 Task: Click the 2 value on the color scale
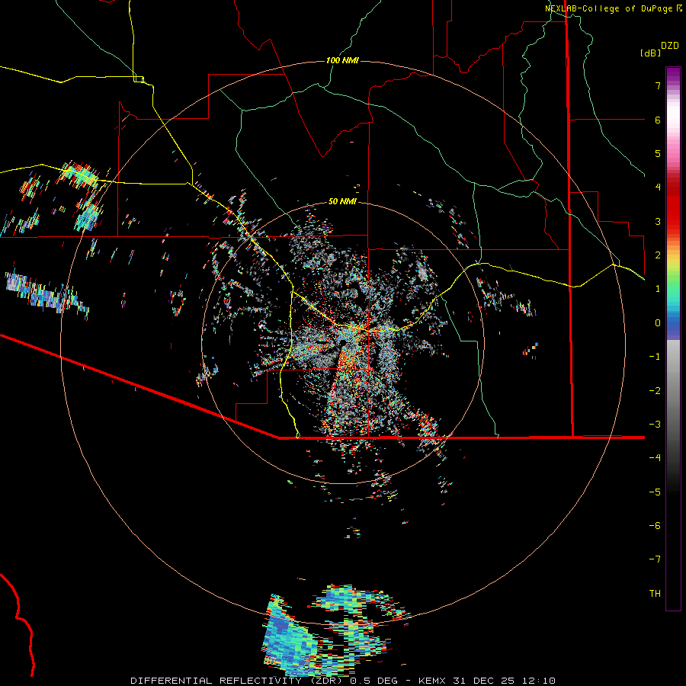658,255
